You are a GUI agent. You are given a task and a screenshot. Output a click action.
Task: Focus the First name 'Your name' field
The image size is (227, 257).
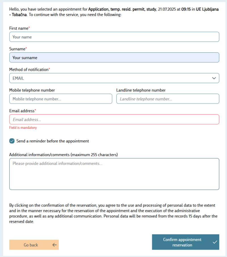point(114,37)
